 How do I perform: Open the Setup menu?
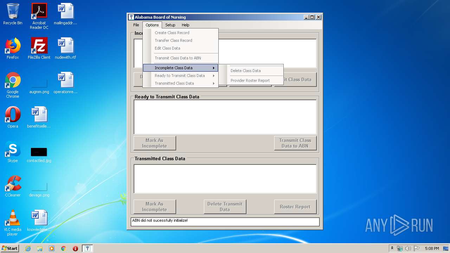tap(170, 25)
